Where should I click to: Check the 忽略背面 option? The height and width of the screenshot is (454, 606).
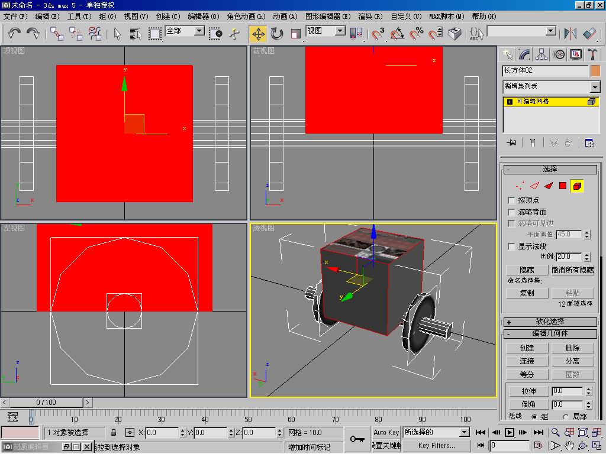[x=512, y=212]
